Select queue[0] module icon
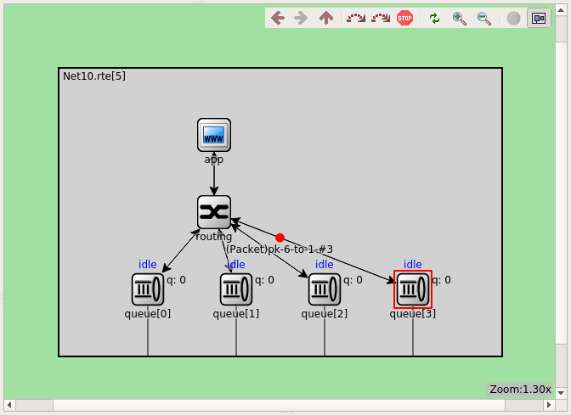 (x=148, y=289)
